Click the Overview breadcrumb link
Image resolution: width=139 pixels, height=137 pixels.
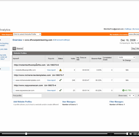17,40
